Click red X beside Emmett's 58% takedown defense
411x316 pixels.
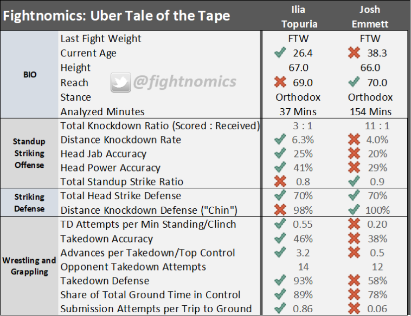click(x=354, y=280)
